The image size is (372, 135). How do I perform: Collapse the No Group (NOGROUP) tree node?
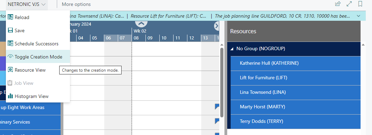point(232,49)
